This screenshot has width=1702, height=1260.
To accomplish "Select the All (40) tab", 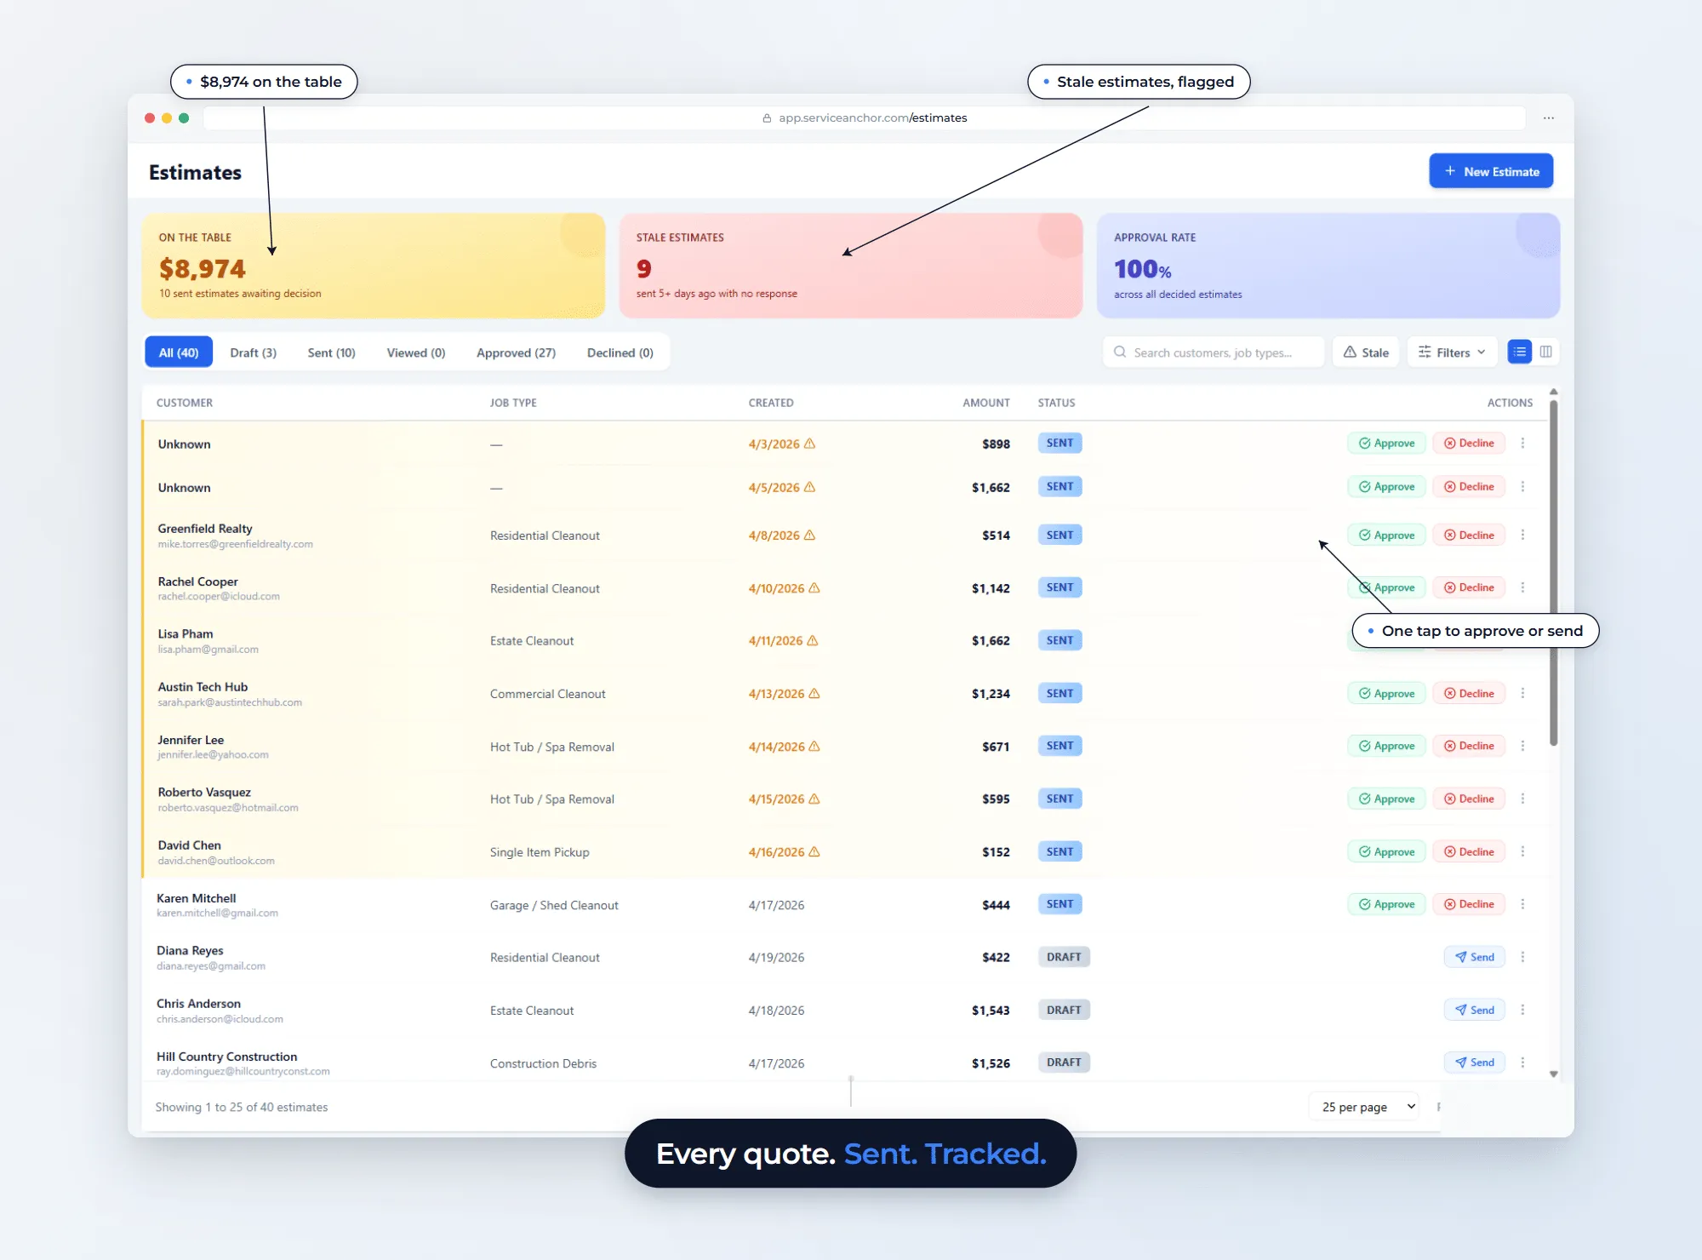I will (x=179, y=352).
